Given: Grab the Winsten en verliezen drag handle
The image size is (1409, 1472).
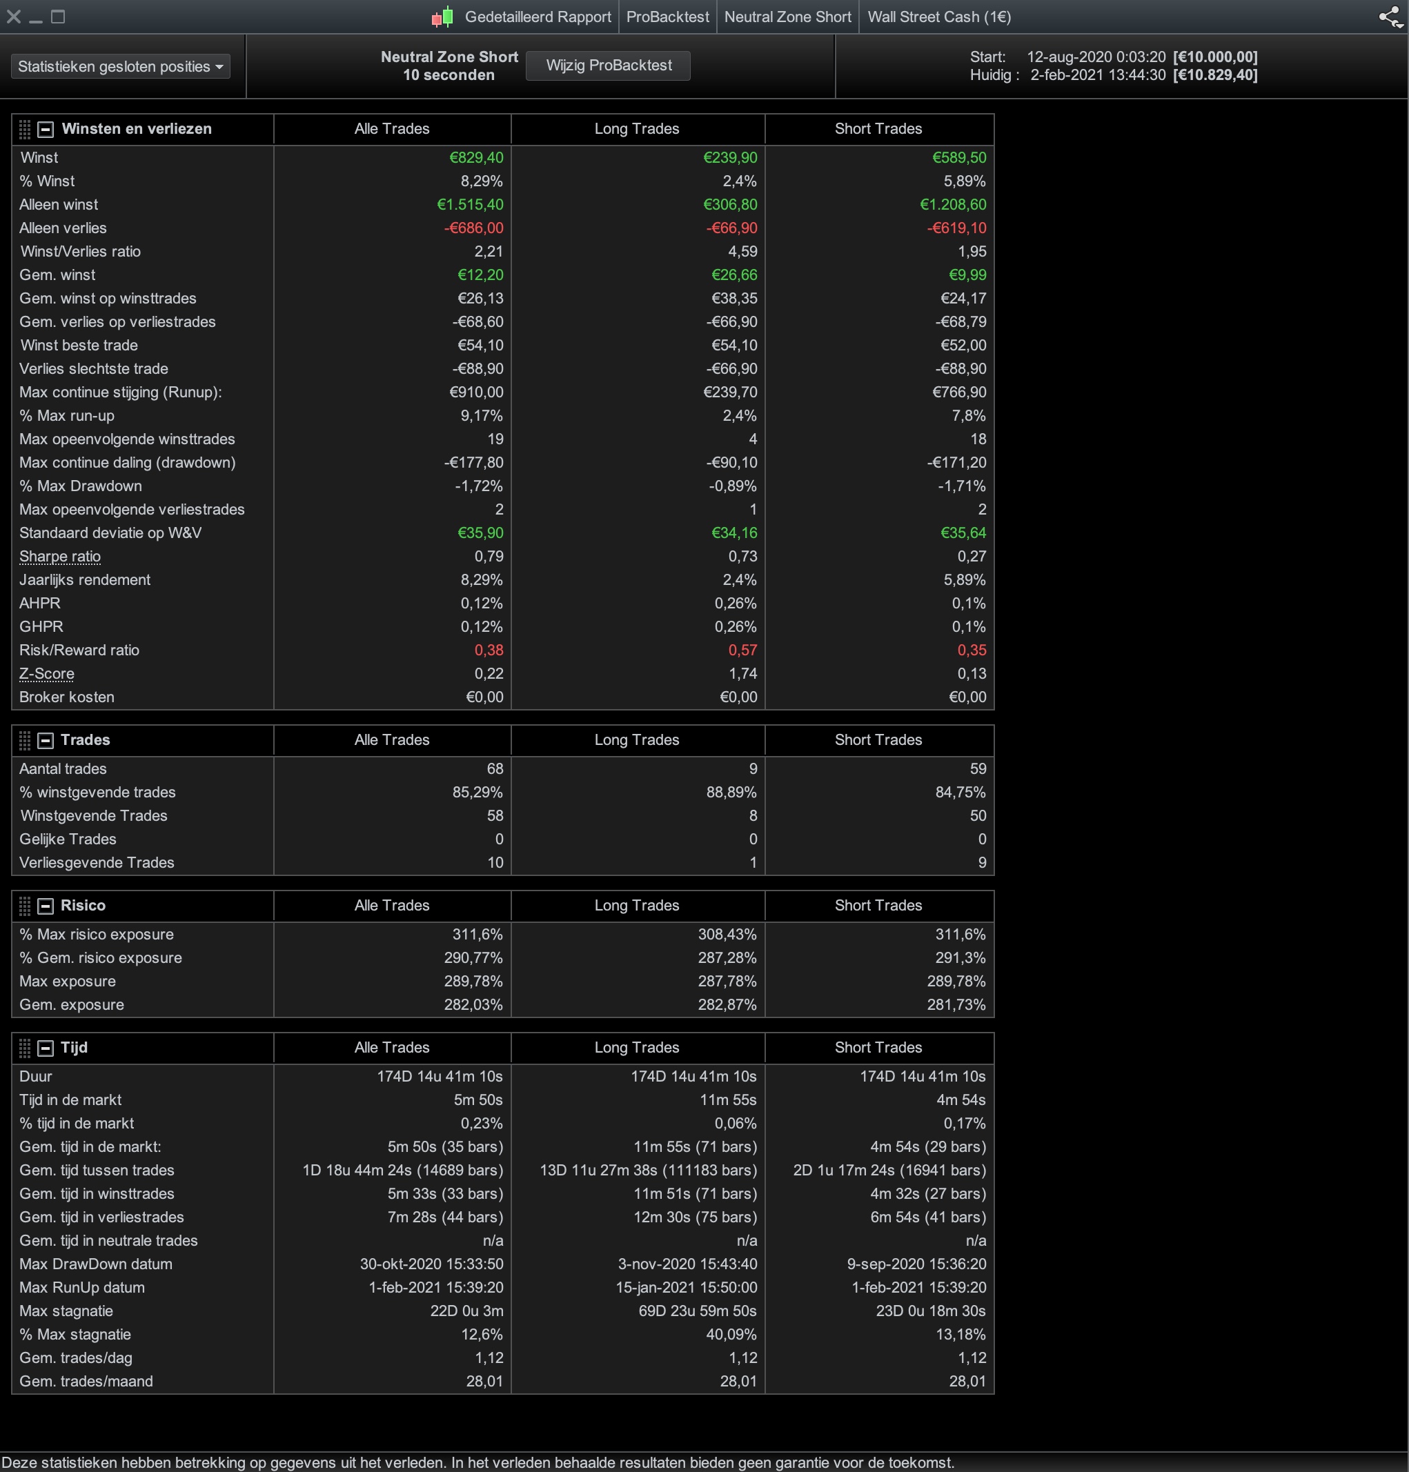Looking at the screenshot, I should click(25, 129).
